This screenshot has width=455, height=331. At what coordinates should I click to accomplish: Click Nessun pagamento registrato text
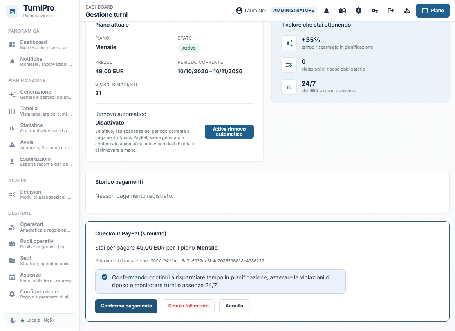point(134,196)
